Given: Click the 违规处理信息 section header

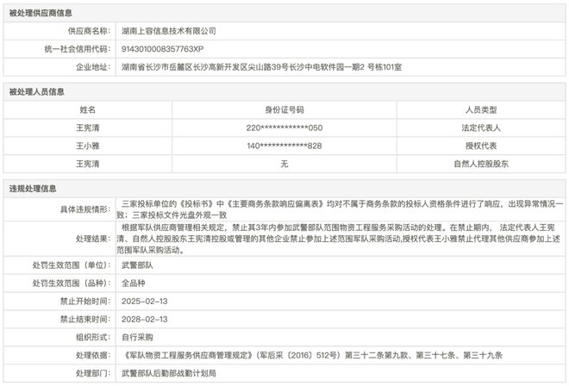Looking at the screenshot, I should coord(33,189).
